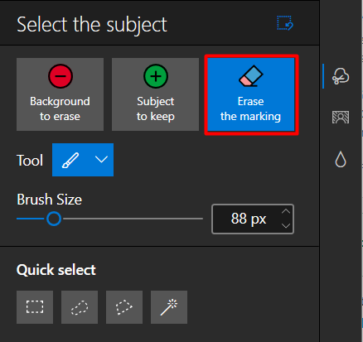
Task: Click the Quick select label
Action: (56, 270)
